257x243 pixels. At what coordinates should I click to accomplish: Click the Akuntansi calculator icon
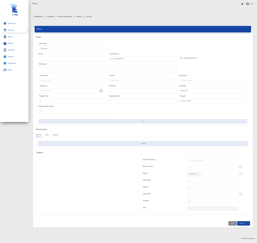5,50
